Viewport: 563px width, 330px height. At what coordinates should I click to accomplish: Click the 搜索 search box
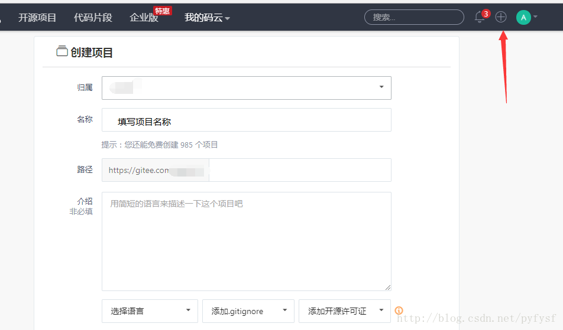[x=414, y=17]
